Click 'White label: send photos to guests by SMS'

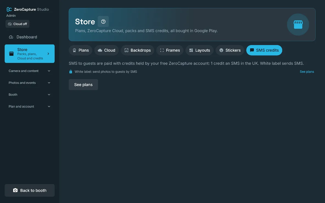tap(106, 71)
